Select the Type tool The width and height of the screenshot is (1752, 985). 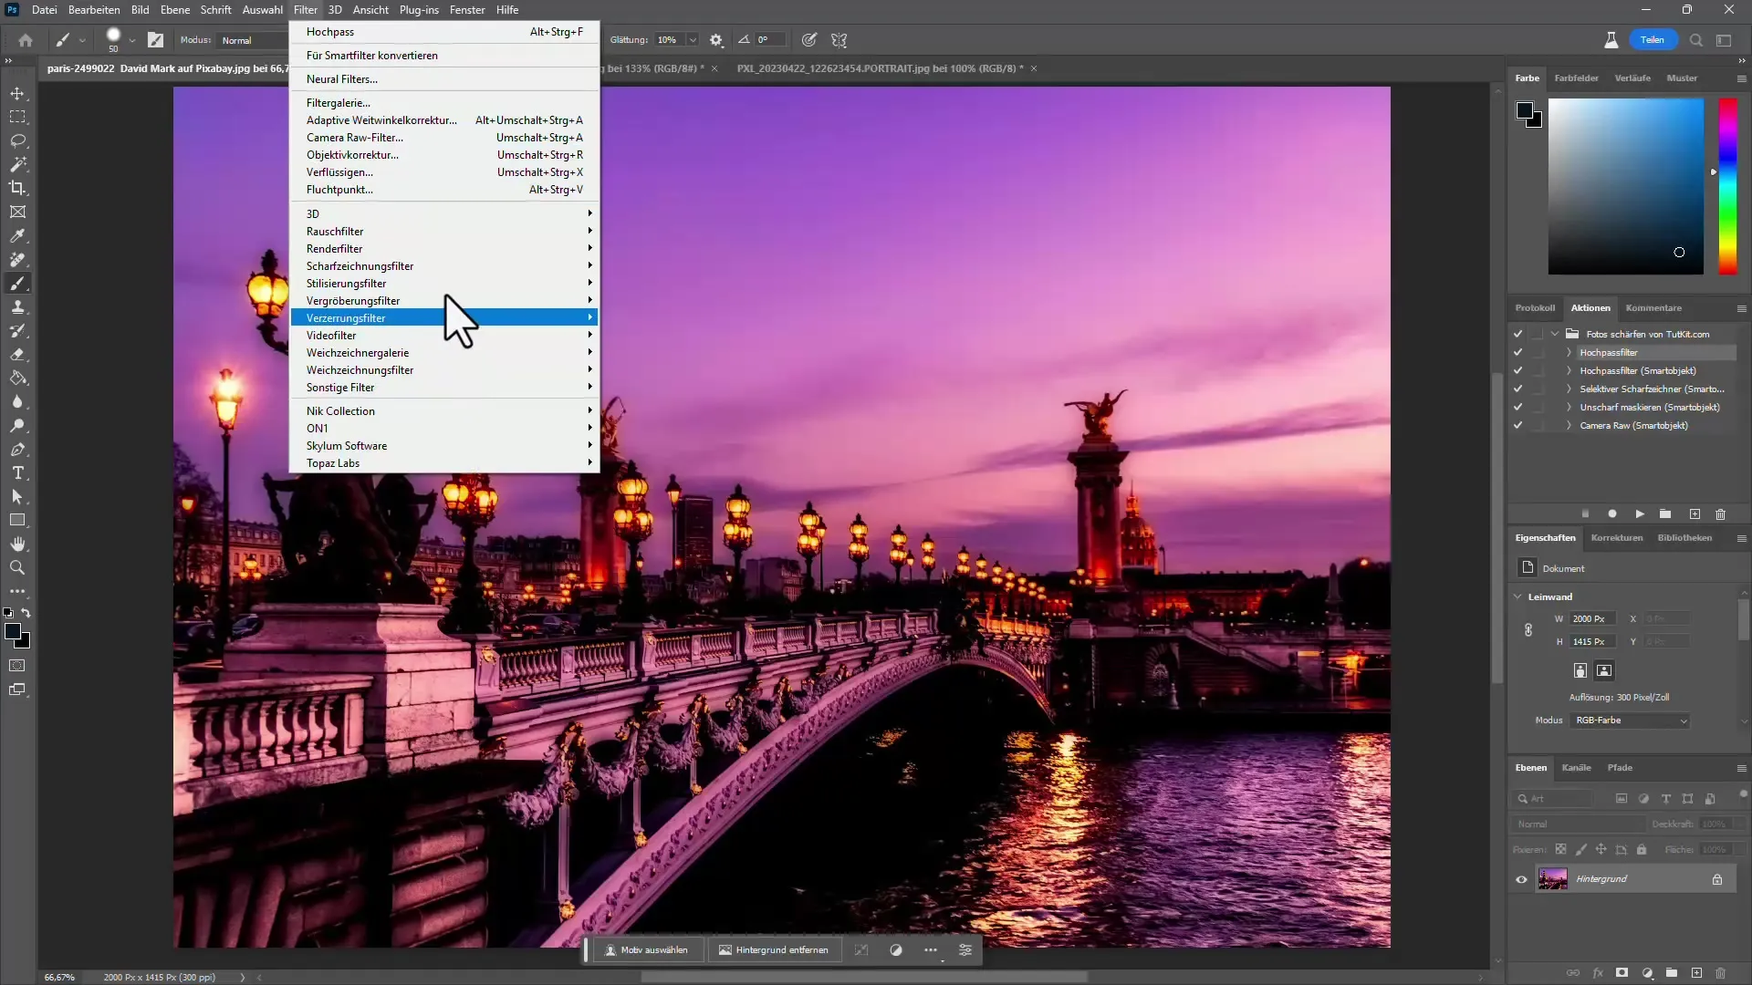point(17,473)
